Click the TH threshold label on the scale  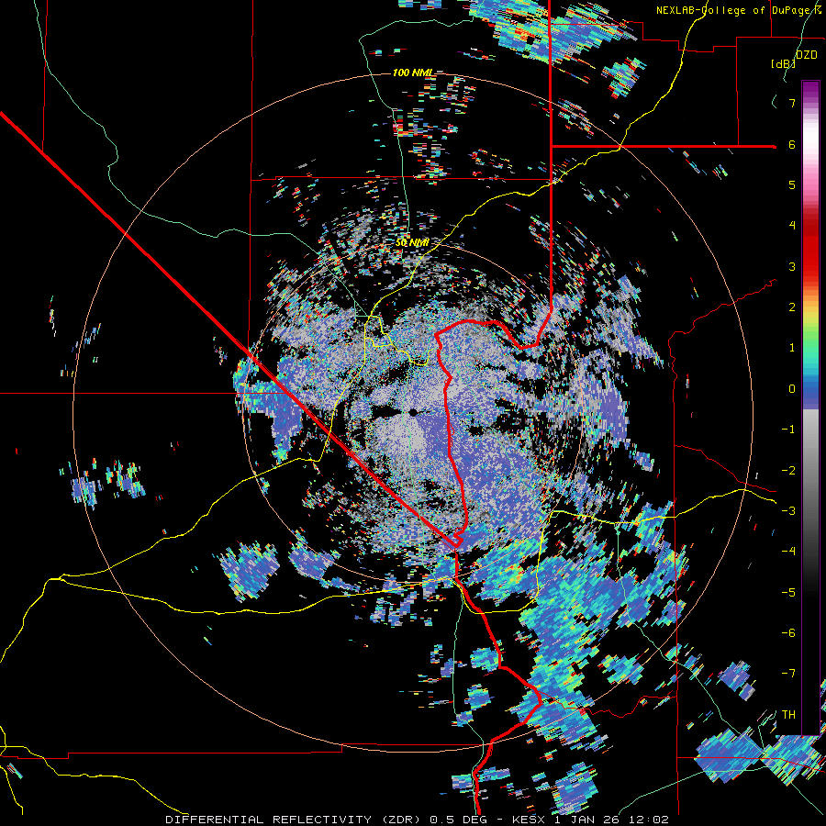(788, 714)
